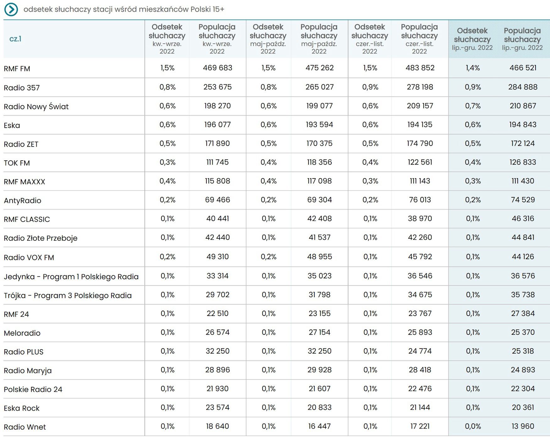
Task: Click the circled arrow icon beside the title
Action: click(x=11, y=10)
